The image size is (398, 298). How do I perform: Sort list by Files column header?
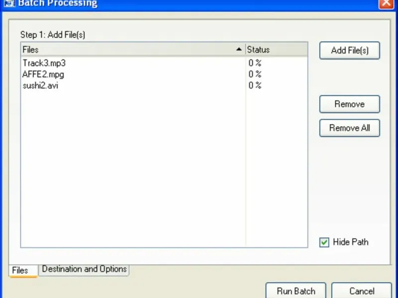pyautogui.click(x=133, y=49)
